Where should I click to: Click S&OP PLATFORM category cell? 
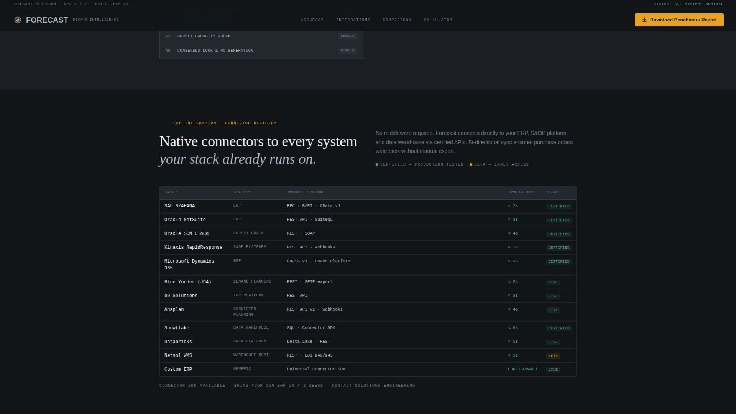(250, 247)
